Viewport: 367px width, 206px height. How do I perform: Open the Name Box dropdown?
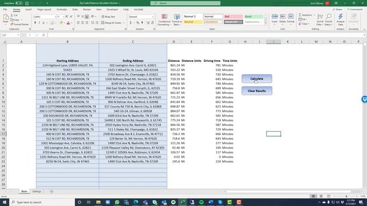pyautogui.click(x=18, y=35)
